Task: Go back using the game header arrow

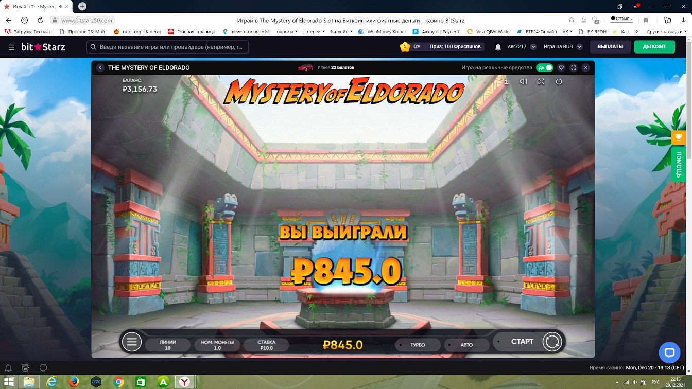Action: pos(100,68)
